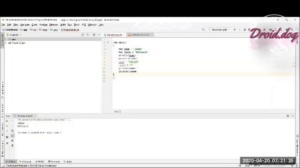Image resolution: width=300 pixels, height=168 pixels.
Task: Open Project panel settings gear
Action: (x=94, y=35)
